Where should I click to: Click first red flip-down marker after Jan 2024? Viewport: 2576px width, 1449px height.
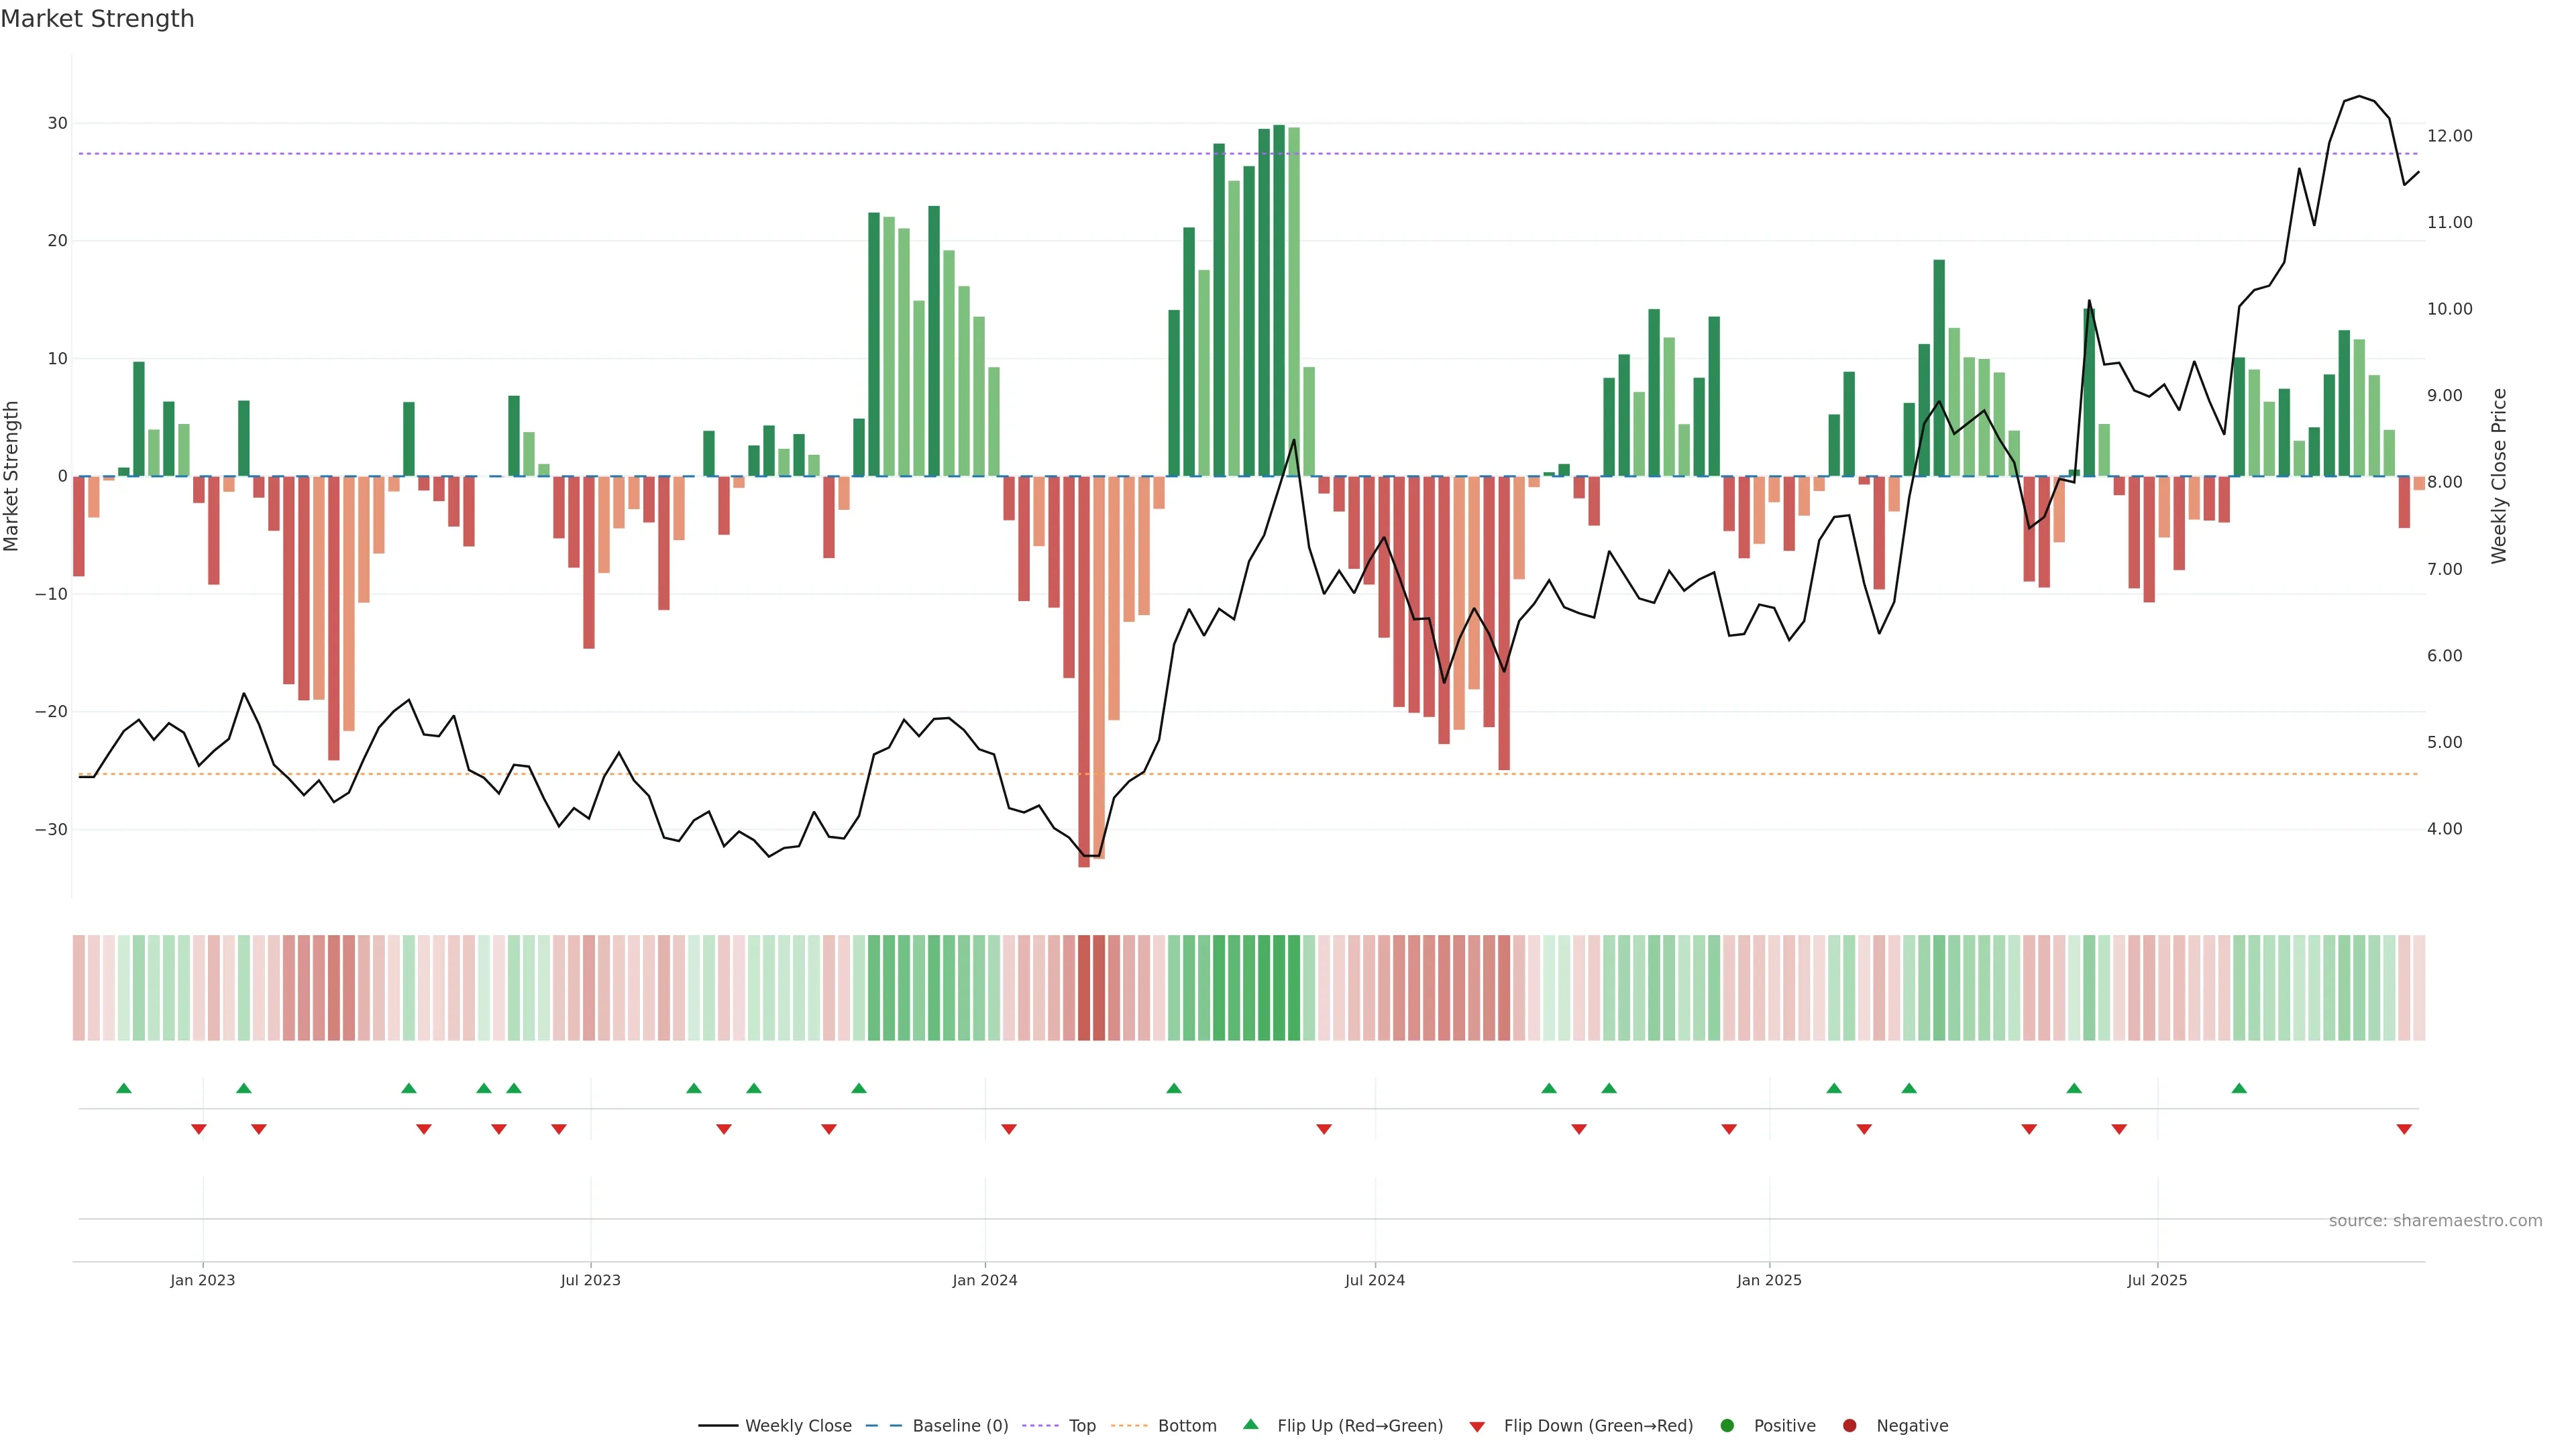[x=1009, y=1129]
